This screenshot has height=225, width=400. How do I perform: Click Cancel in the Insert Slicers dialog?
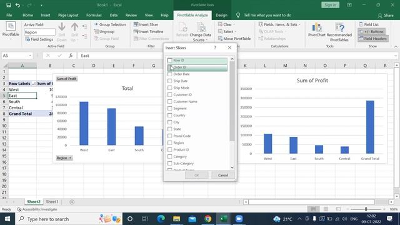(x=223, y=175)
